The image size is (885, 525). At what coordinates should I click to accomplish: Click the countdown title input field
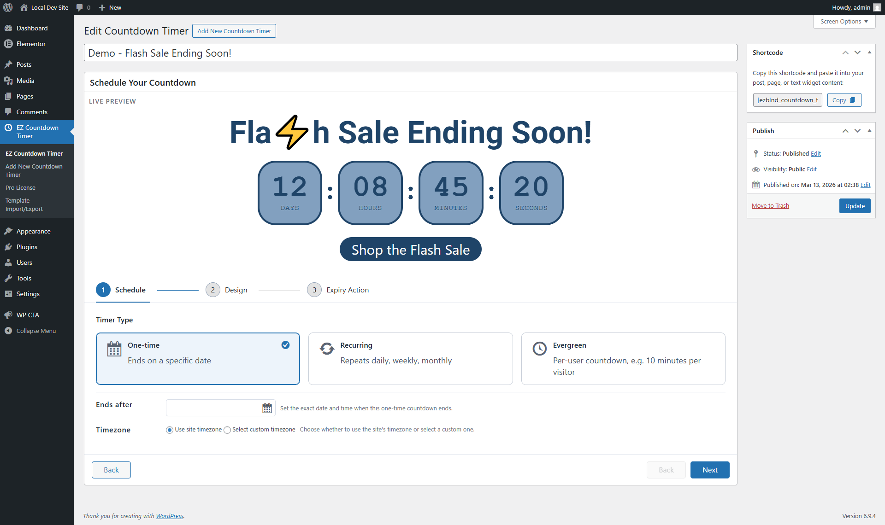tap(410, 53)
